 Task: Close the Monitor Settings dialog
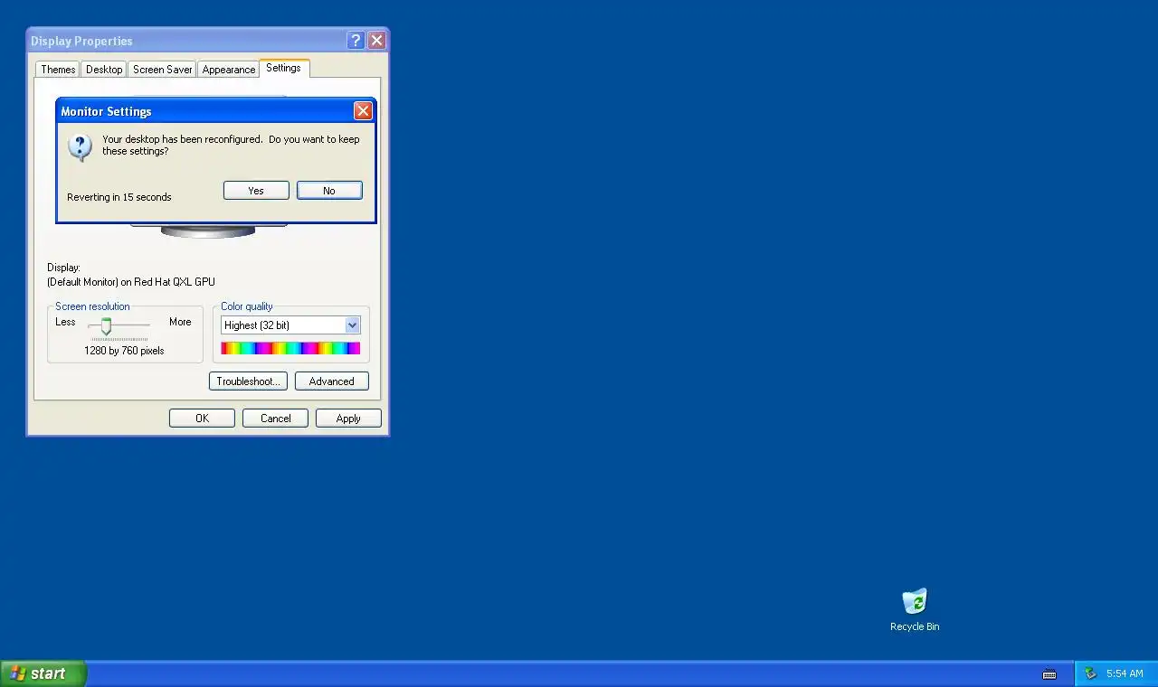click(363, 111)
